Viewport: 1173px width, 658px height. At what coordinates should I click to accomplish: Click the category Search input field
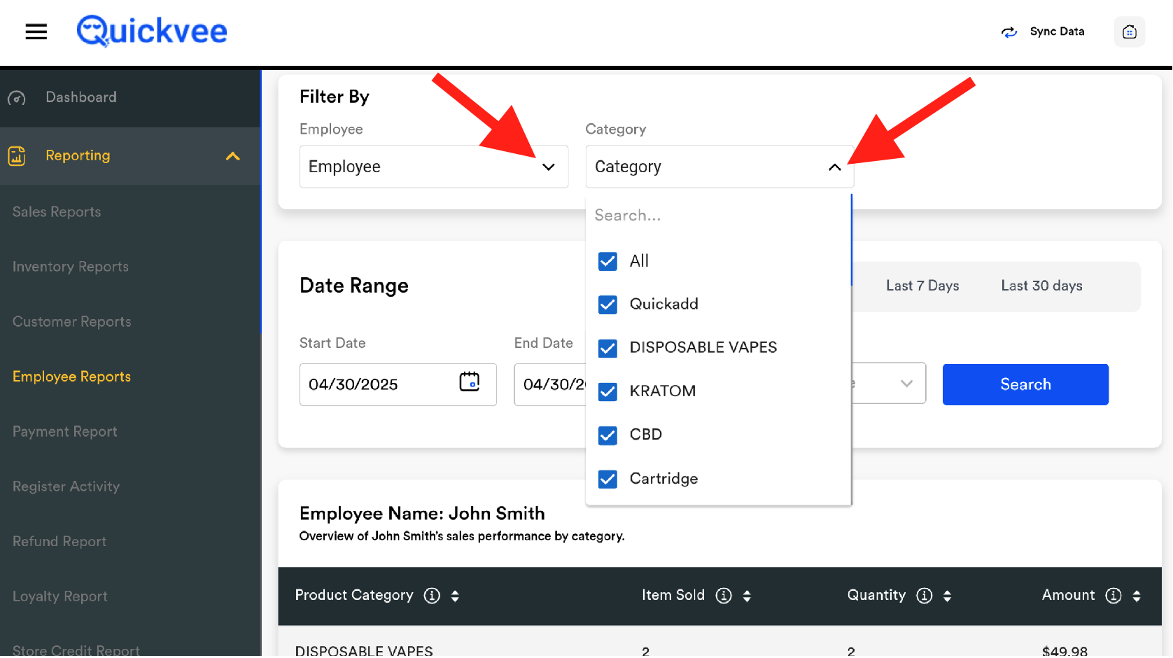click(717, 216)
